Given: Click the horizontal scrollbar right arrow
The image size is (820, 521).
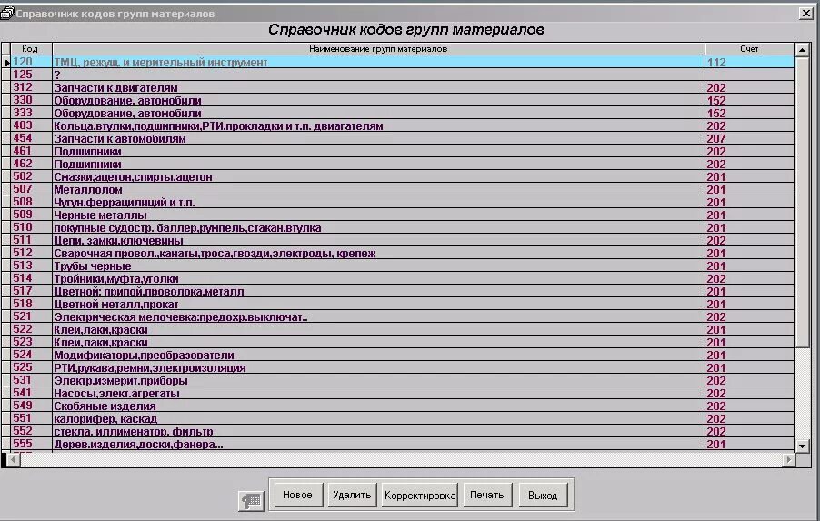Looking at the screenshot, I should 788,460.
